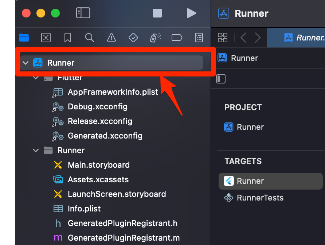Click the Main.storyboard file icon
The height and width of the screenshot is (245, 325).
(58, 165)
